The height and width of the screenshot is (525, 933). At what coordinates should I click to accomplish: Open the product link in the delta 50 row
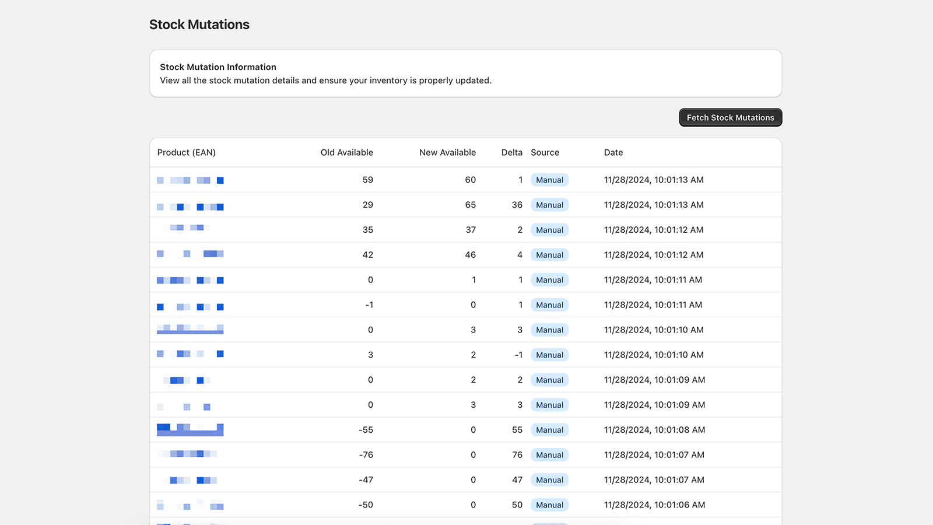190,505
